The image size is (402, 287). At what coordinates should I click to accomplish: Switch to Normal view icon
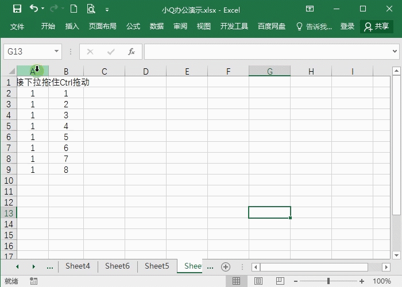tap(236, 281)
